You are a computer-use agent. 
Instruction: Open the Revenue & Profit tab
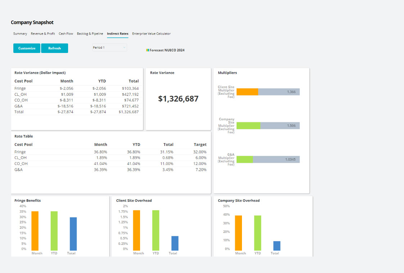pos(43,34)
